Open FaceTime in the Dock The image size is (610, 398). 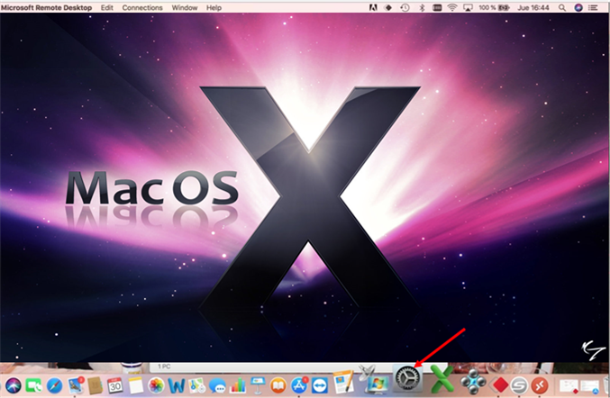pos(34,385)
